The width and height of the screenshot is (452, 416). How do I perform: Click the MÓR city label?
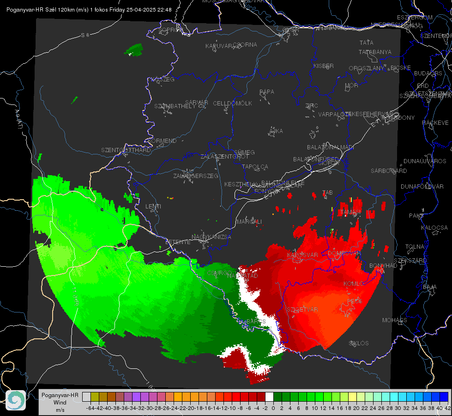click(351, 85)
